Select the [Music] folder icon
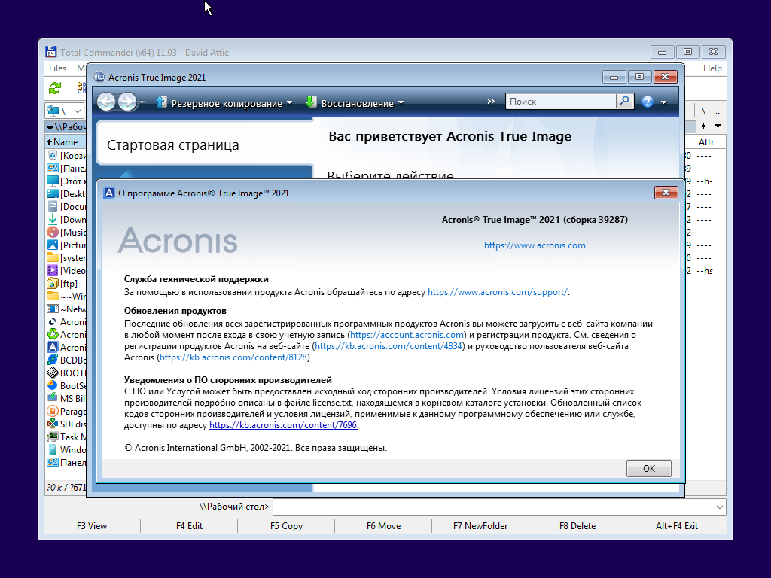 coord(53,233)
